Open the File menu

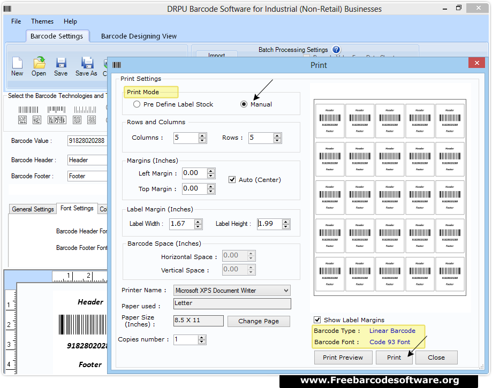click(x=16, y=21)
